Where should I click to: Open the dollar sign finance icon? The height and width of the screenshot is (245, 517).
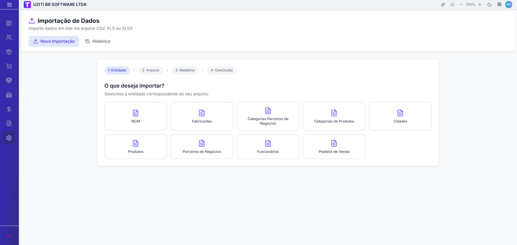[9, 109]
